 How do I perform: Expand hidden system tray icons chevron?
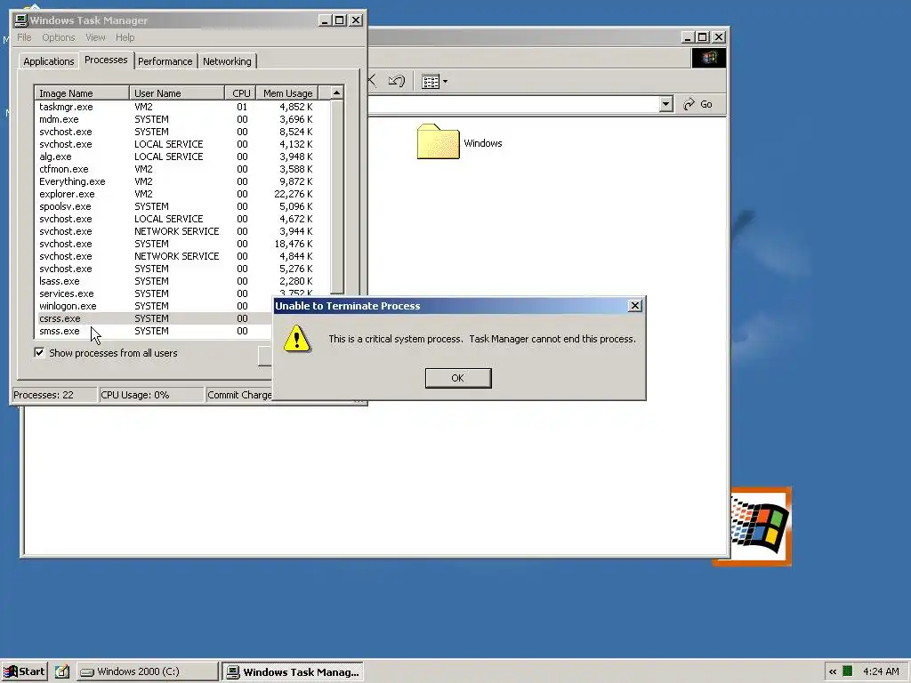[x=833, y=671]
